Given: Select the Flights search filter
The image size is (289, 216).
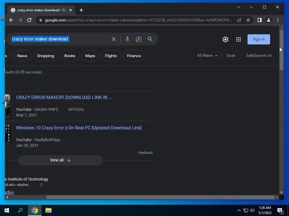Looking at the screenshot, I should tap(111, 56).
